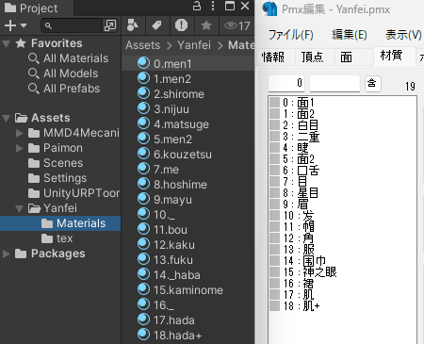Select 15 : 神之眼 in Pmx material list
This screenshot has width=424, height=344.
[x=342, y=272]
